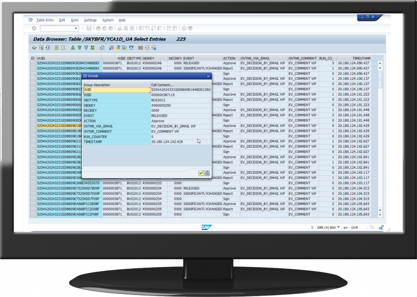
Task: Click the Spreadsheet export icon
Action: (111, 48)
